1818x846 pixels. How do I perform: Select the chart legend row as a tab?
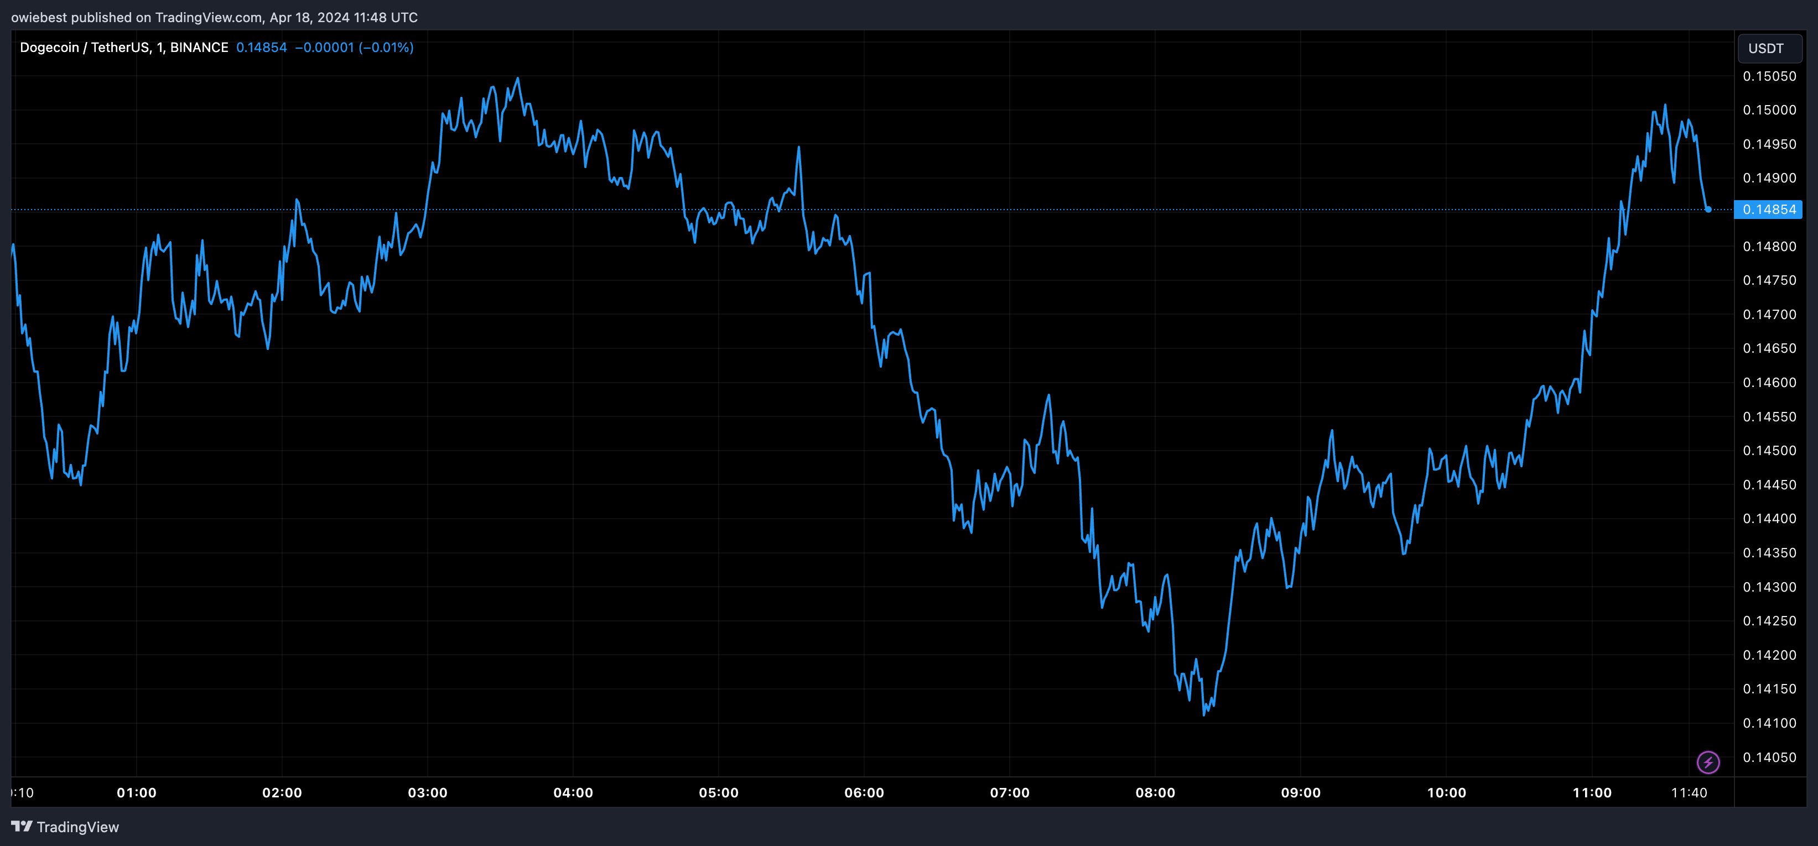click(x=212, y=46)
